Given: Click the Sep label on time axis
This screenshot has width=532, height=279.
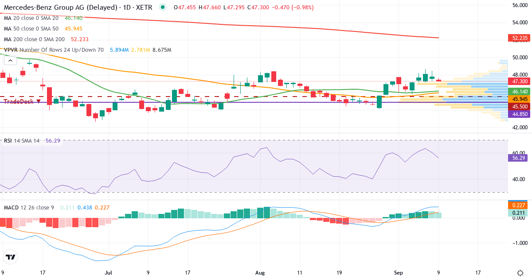Looking at the screenshot, I should pyautogui.click(x=399, y=272).
